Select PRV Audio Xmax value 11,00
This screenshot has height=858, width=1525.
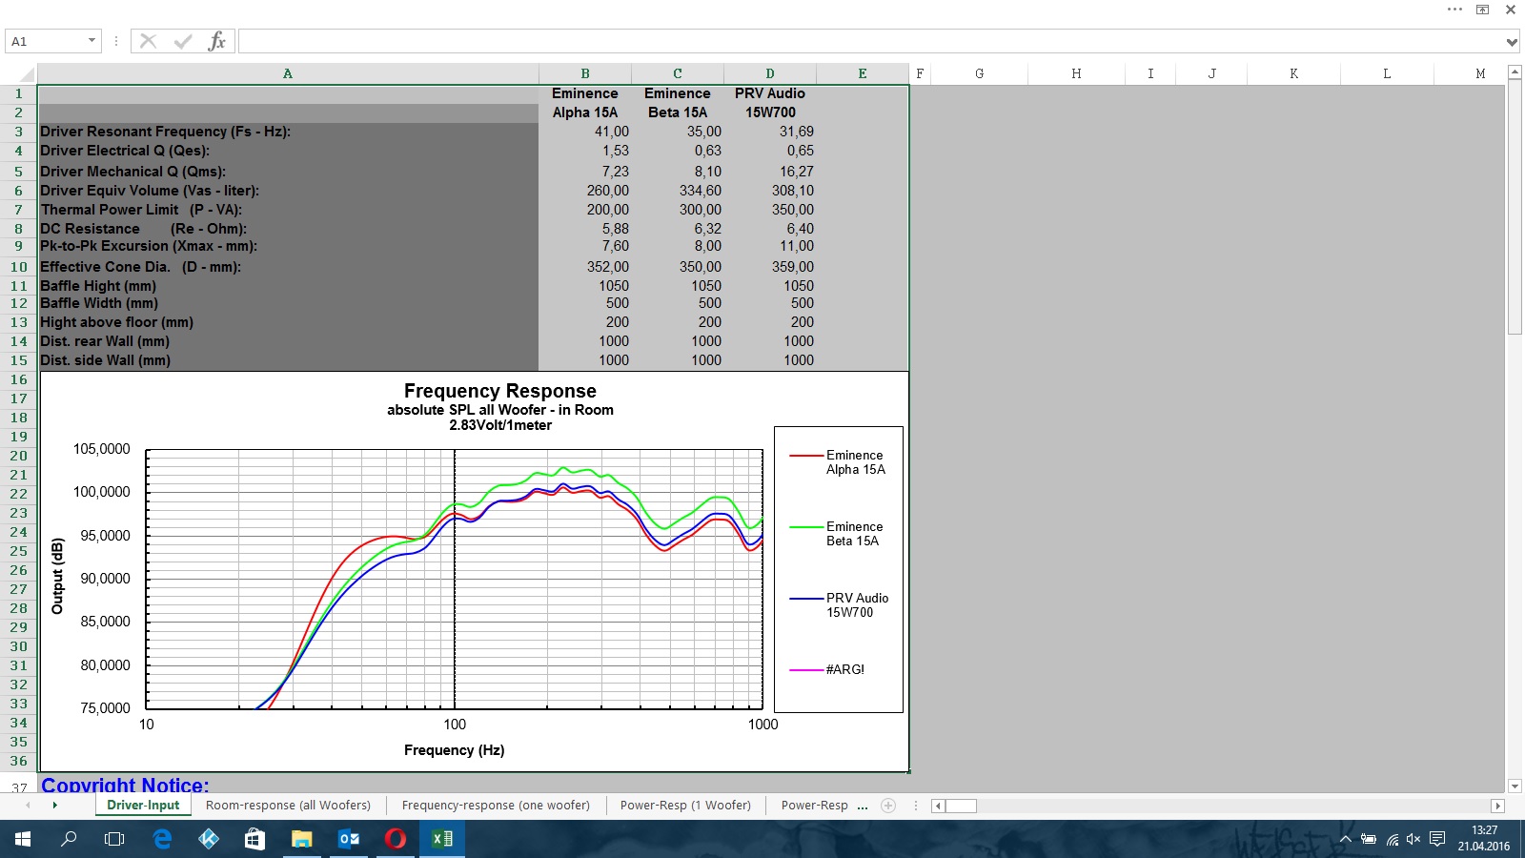coord(770,246)
